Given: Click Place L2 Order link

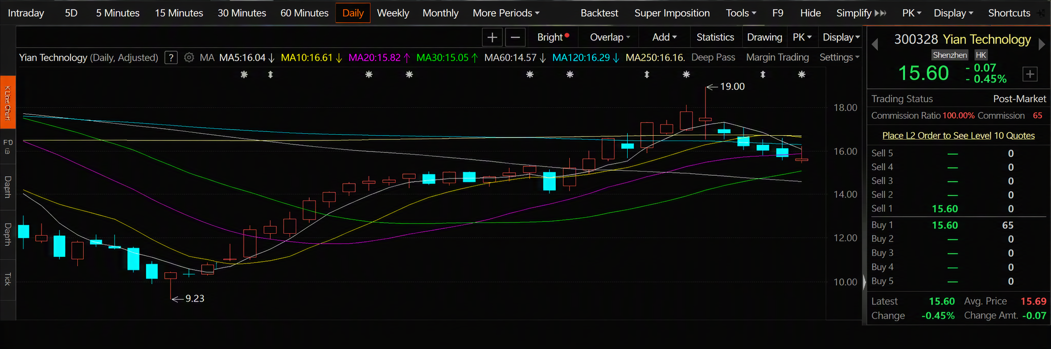Looking at the screenshot, I should (x=958, y=136).
